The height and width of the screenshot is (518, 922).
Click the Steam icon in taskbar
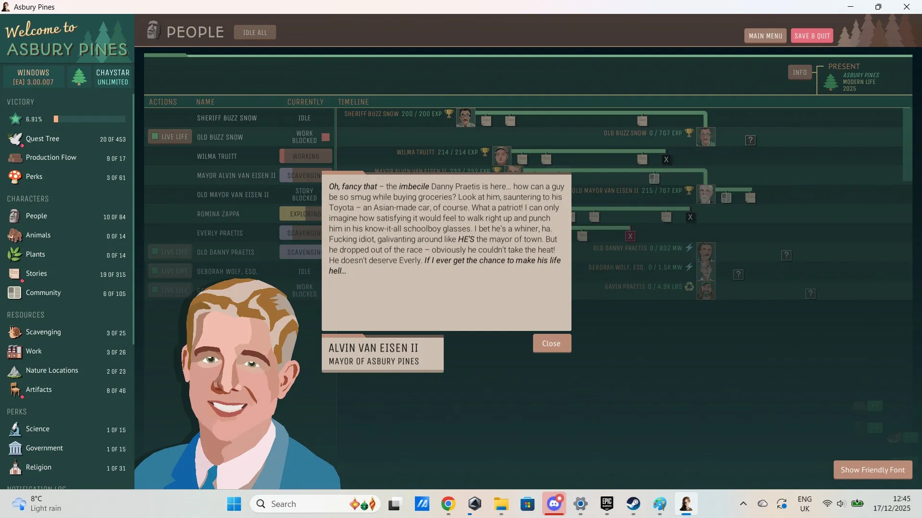[633, 504]
